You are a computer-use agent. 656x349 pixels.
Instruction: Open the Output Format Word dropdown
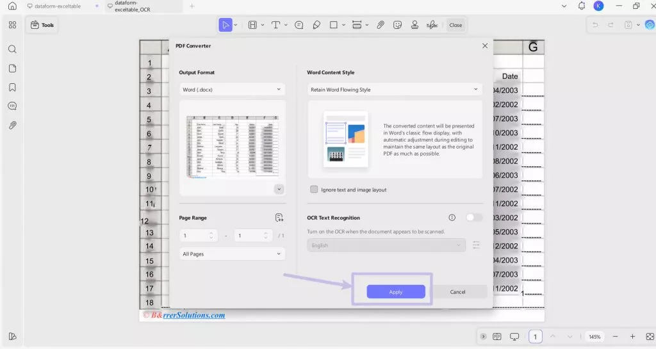pyautogui.click(x=232, y=90)
